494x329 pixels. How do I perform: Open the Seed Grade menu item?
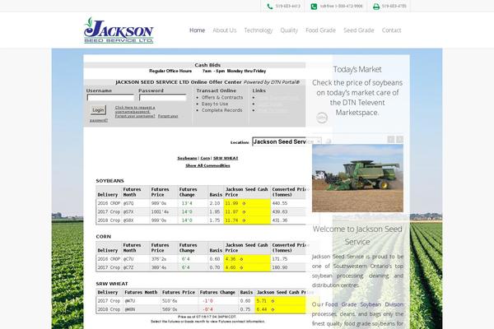click(x=358, y=30)
